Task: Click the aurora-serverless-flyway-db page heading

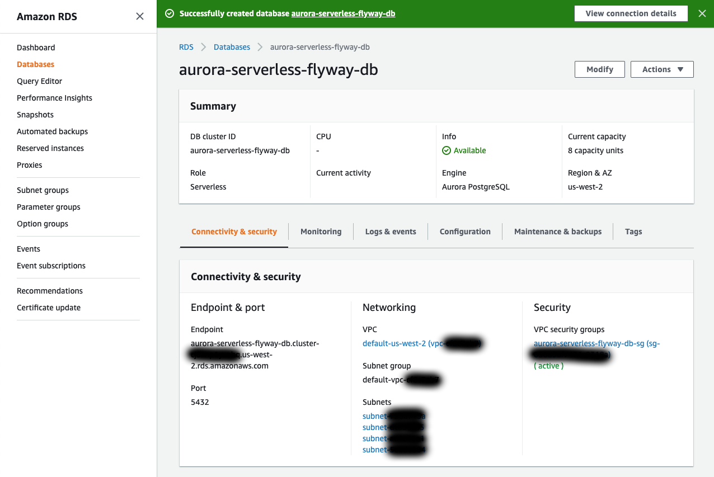Action: (x=279, y=70)
